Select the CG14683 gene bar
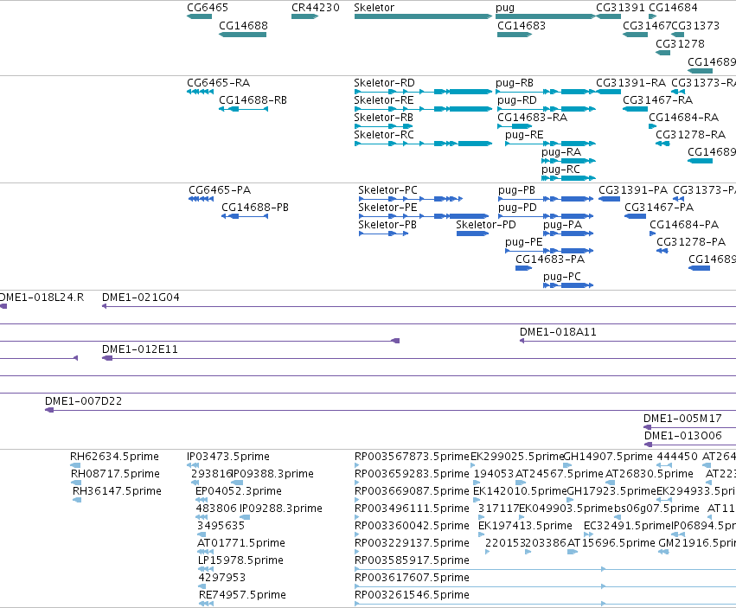 515,35
